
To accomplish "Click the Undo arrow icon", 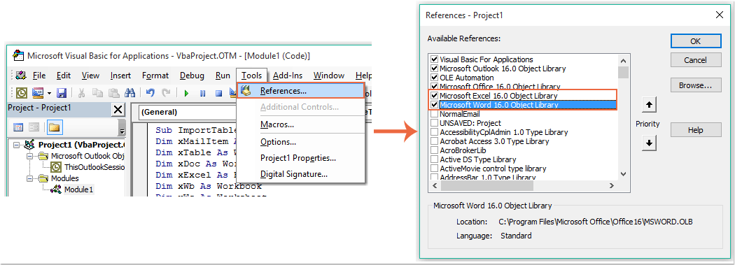I will (150, 93).
